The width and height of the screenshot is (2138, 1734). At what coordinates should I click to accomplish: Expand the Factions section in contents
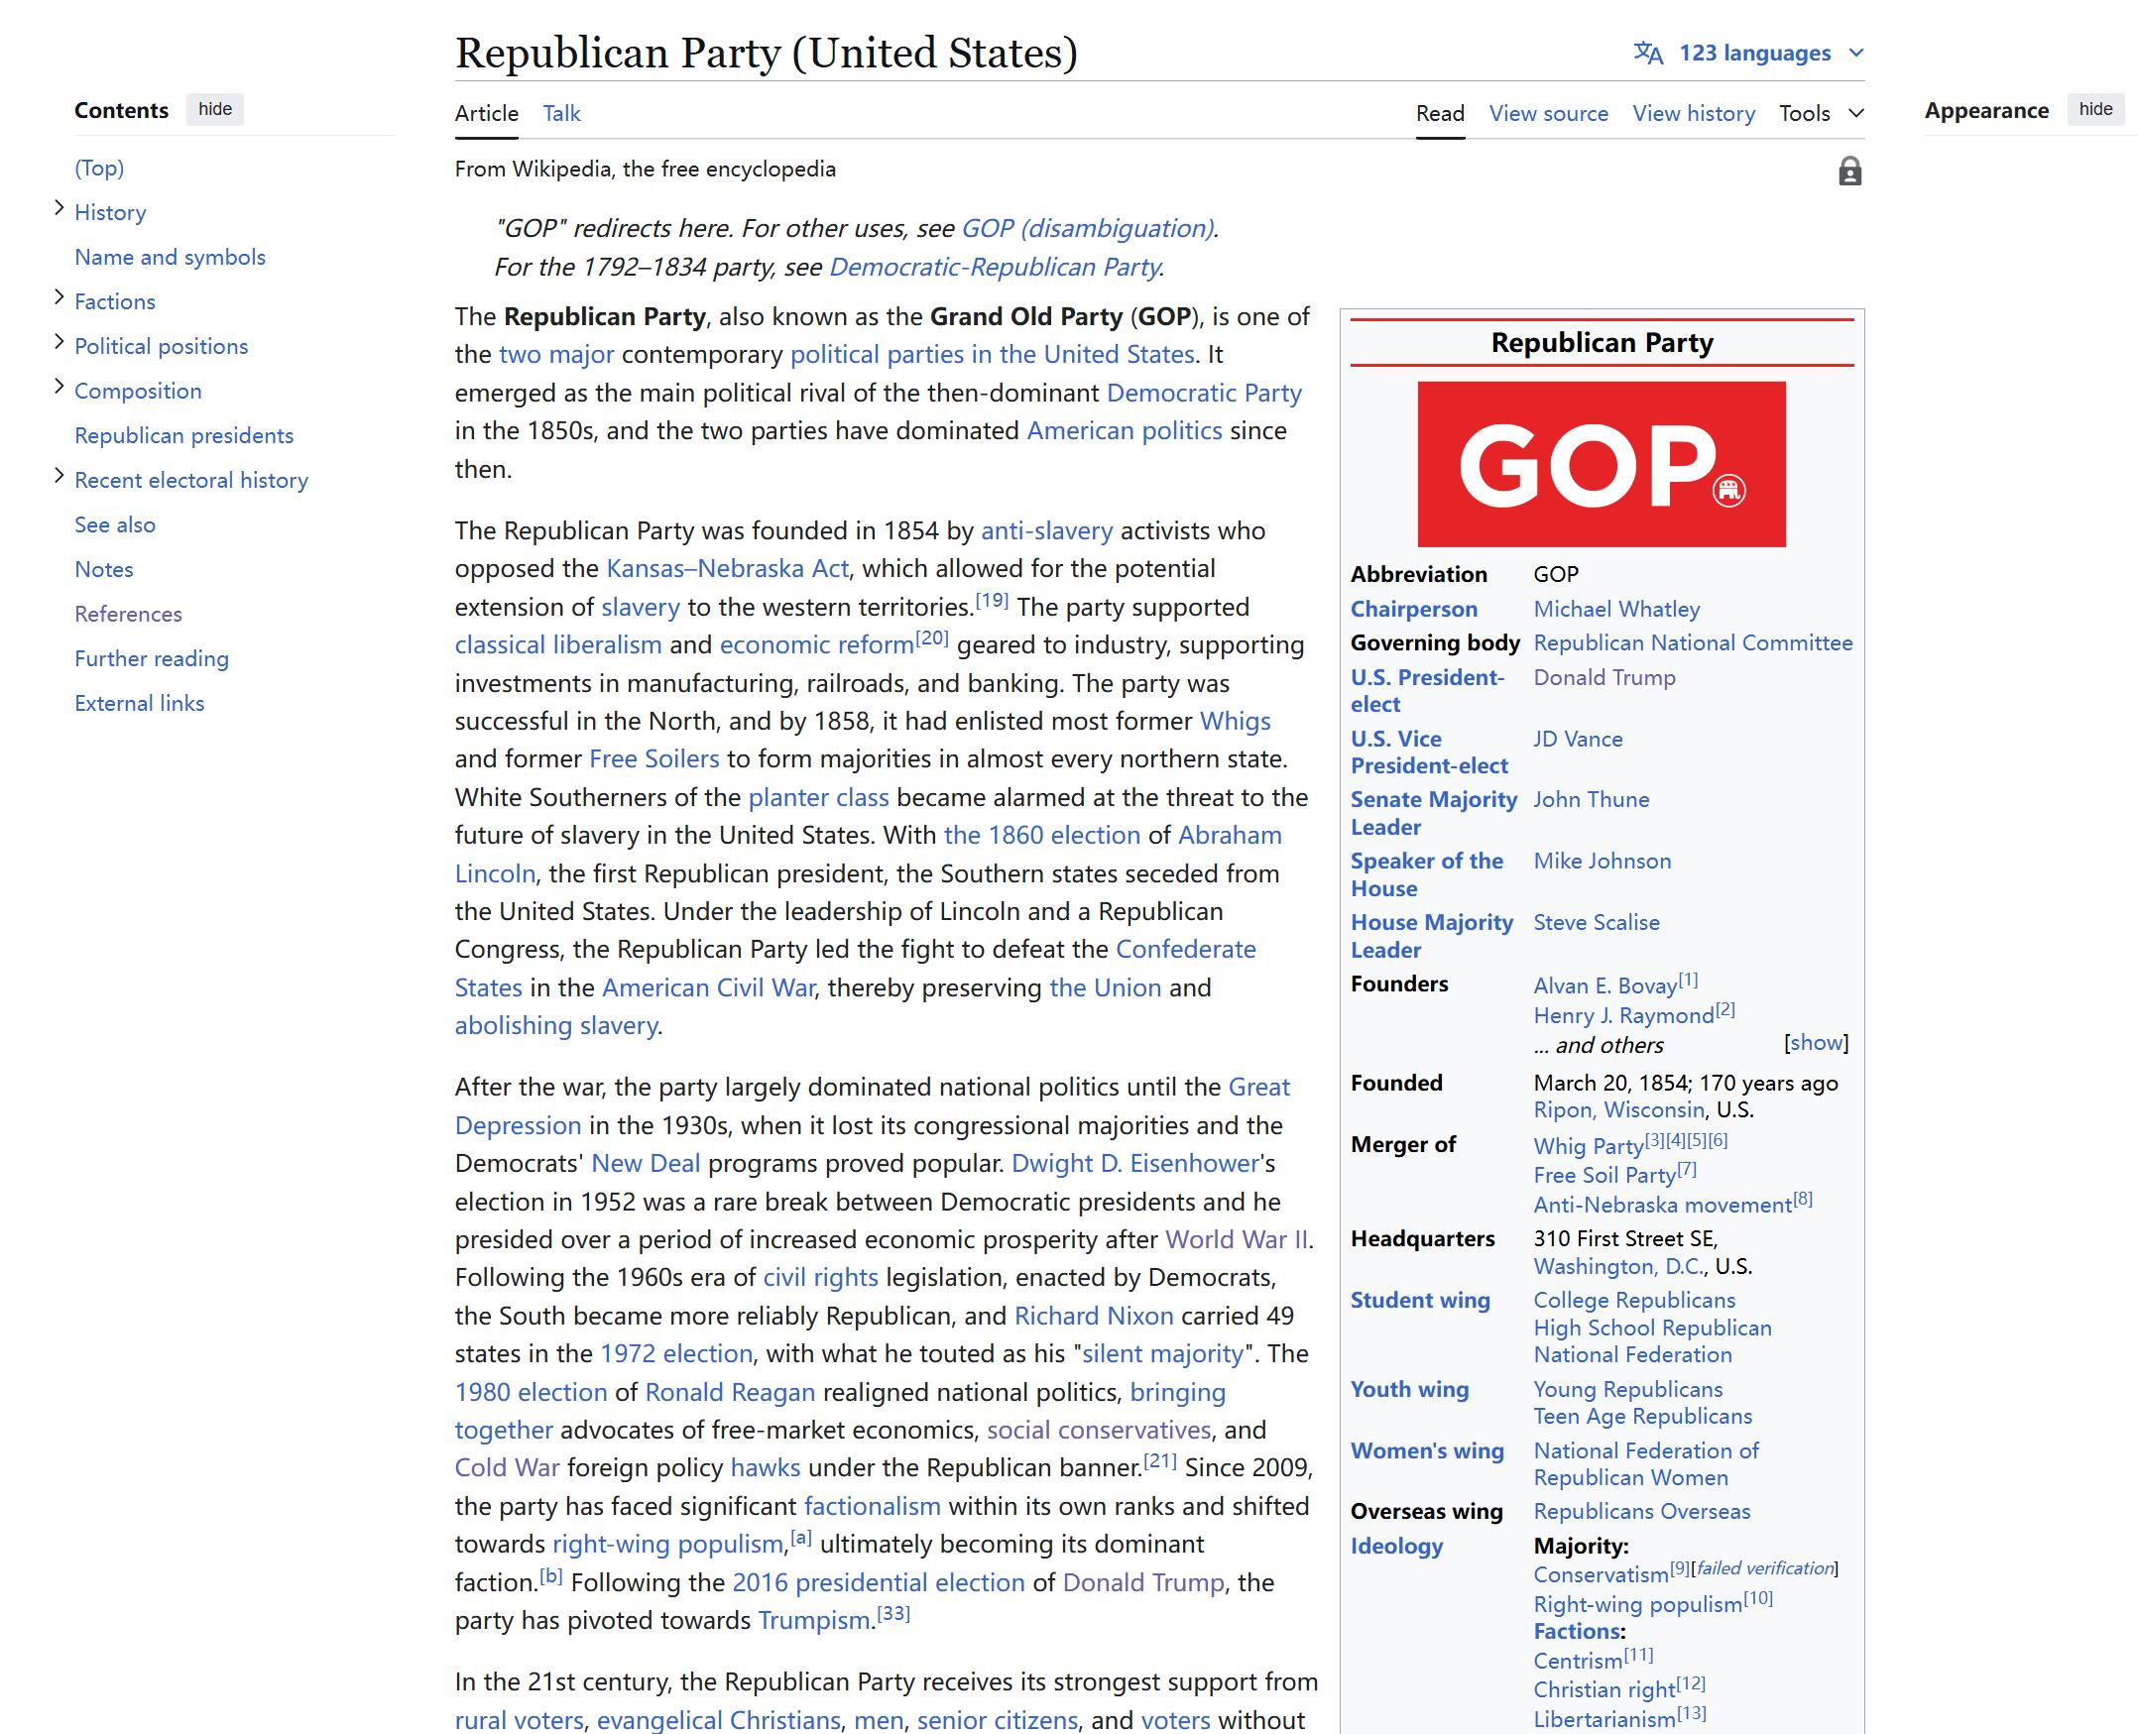coord(59,297)
